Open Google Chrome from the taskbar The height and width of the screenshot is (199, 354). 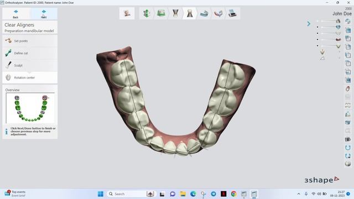coord(233,194)
